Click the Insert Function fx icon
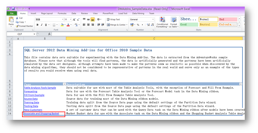 point(49,34)
